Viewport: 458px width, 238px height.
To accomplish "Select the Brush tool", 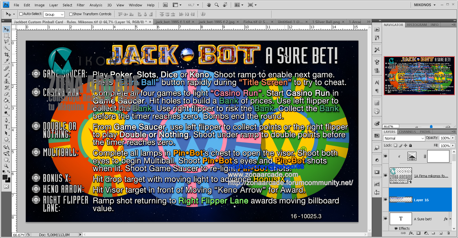I will coord(6,75).
